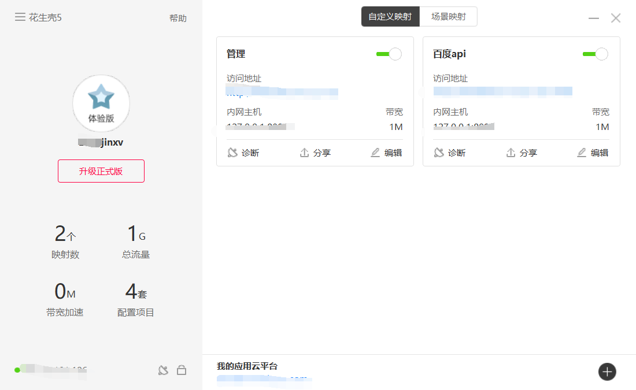Open the 百度api card access address link
The height and width of the screenshot is (390, 636).
tap(502, 92)
